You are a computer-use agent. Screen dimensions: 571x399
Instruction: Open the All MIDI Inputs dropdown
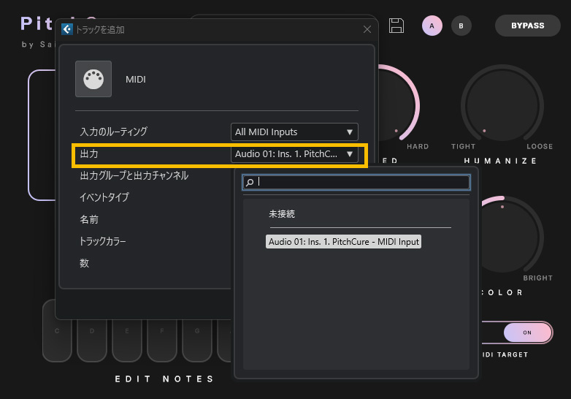(294, 132)
